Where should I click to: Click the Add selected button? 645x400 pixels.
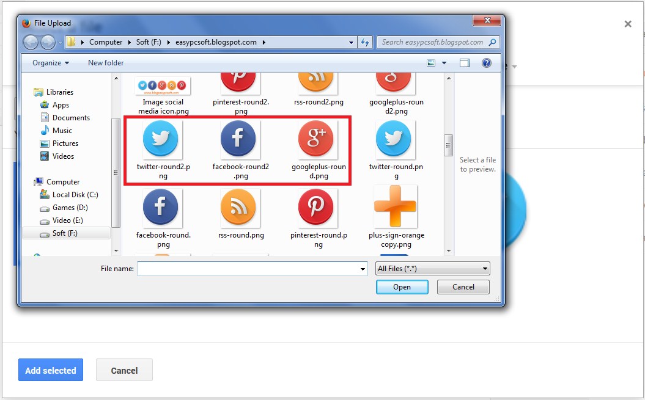[51, 369]
